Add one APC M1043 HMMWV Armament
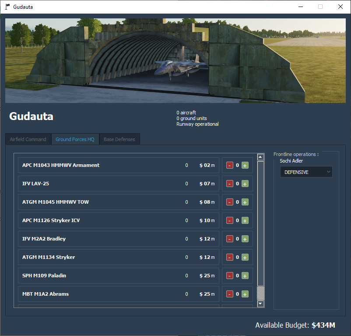The image size is (351, 336). [245, 165]
